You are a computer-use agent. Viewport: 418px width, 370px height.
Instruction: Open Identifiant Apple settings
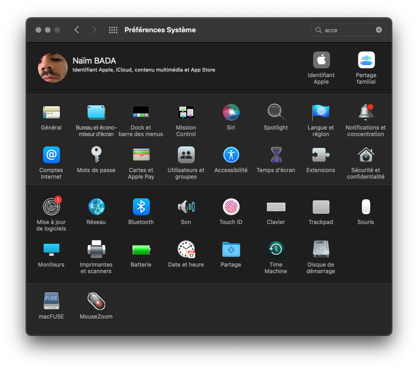pyautogui.click(x=321, y=60)
